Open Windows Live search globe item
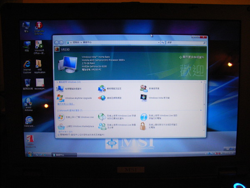Image resolution: width=250 pixels, height=188 pixels. point(117,117)
